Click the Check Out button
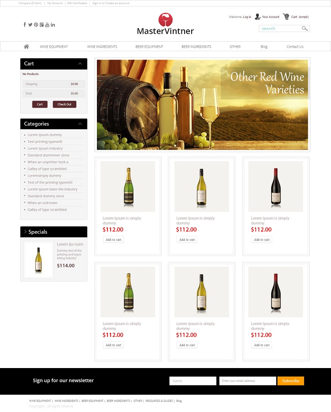The height and width of the screenshot is (412, 331). tap(64, 104)
